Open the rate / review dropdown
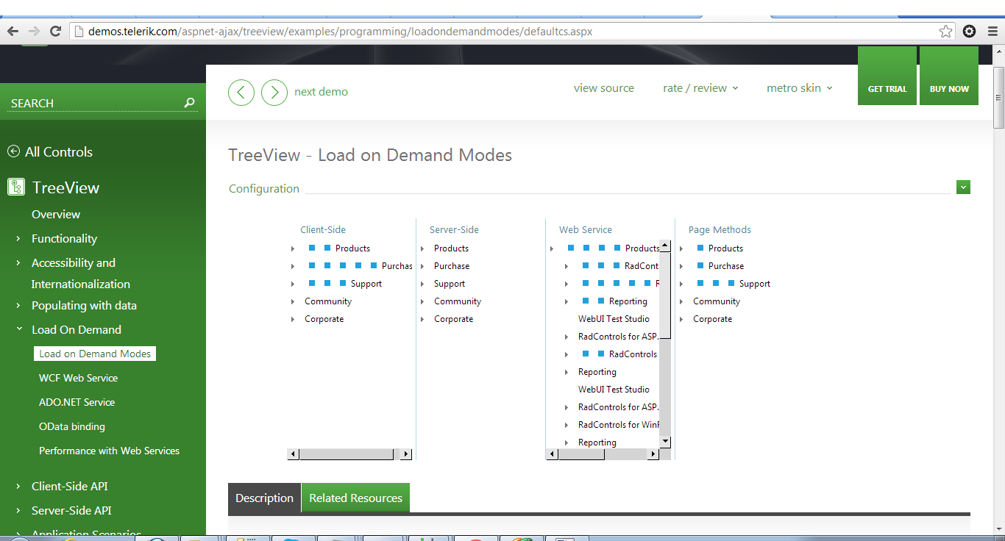This screenshot has height=541, width=1005. click(x=700, y=88)
